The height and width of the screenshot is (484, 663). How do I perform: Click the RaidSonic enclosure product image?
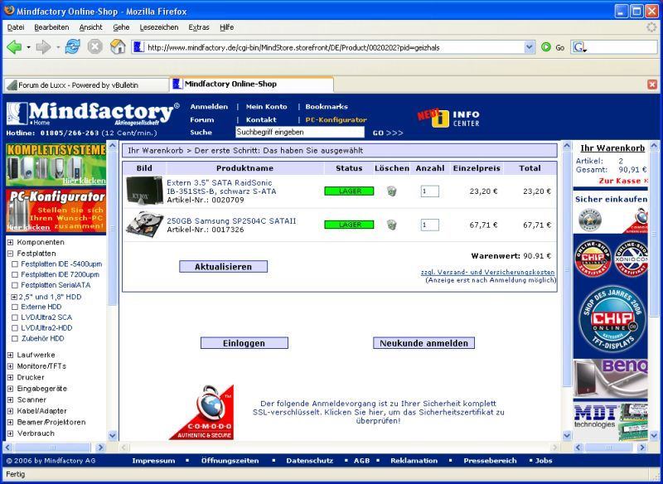(144, 191)
